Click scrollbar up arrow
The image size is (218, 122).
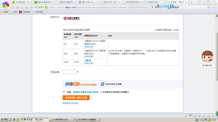217,16
